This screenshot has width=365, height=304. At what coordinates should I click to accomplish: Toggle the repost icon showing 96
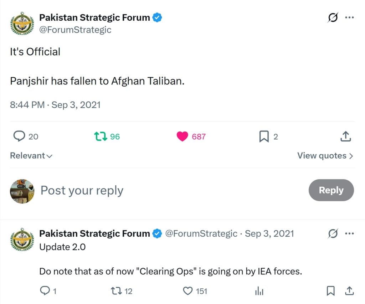pyautogui.click(x=101, y=136)
